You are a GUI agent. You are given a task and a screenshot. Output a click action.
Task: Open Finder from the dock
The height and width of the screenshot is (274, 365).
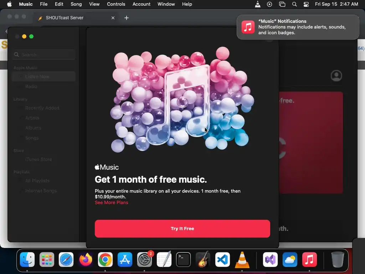27,259
